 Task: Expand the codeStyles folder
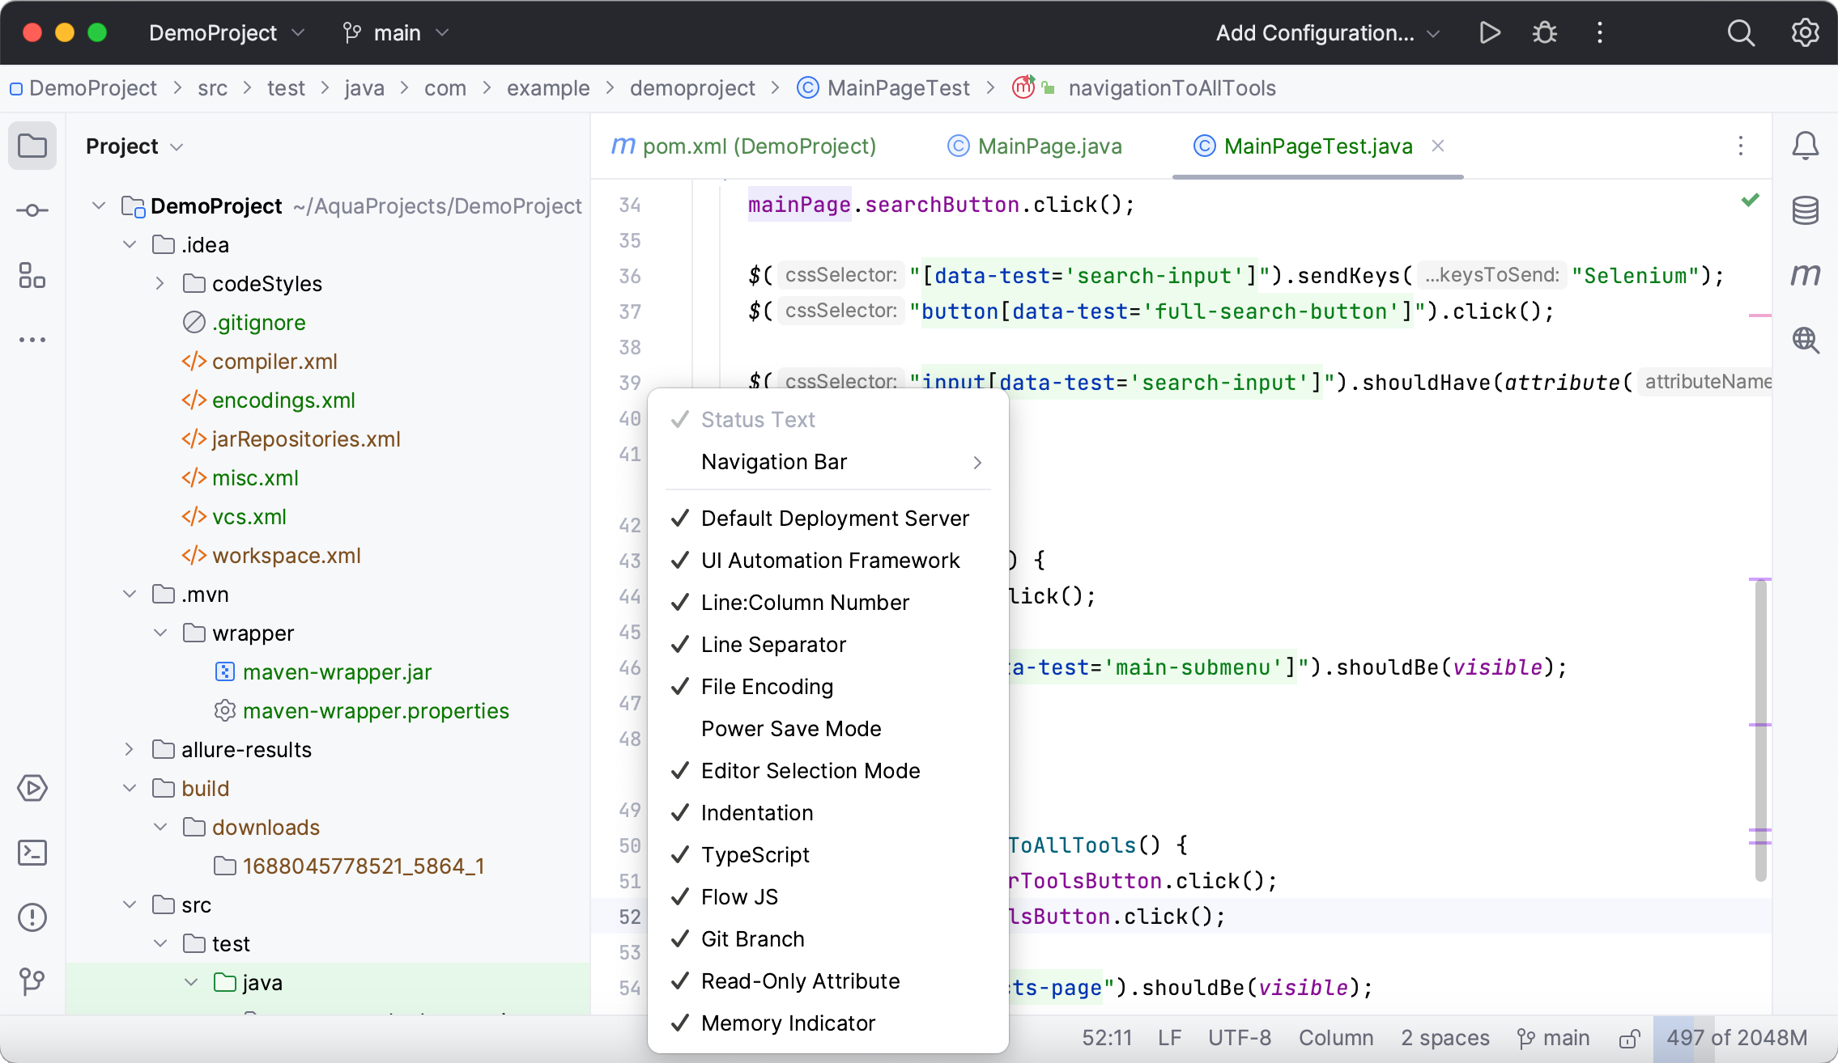click(160, 284)
